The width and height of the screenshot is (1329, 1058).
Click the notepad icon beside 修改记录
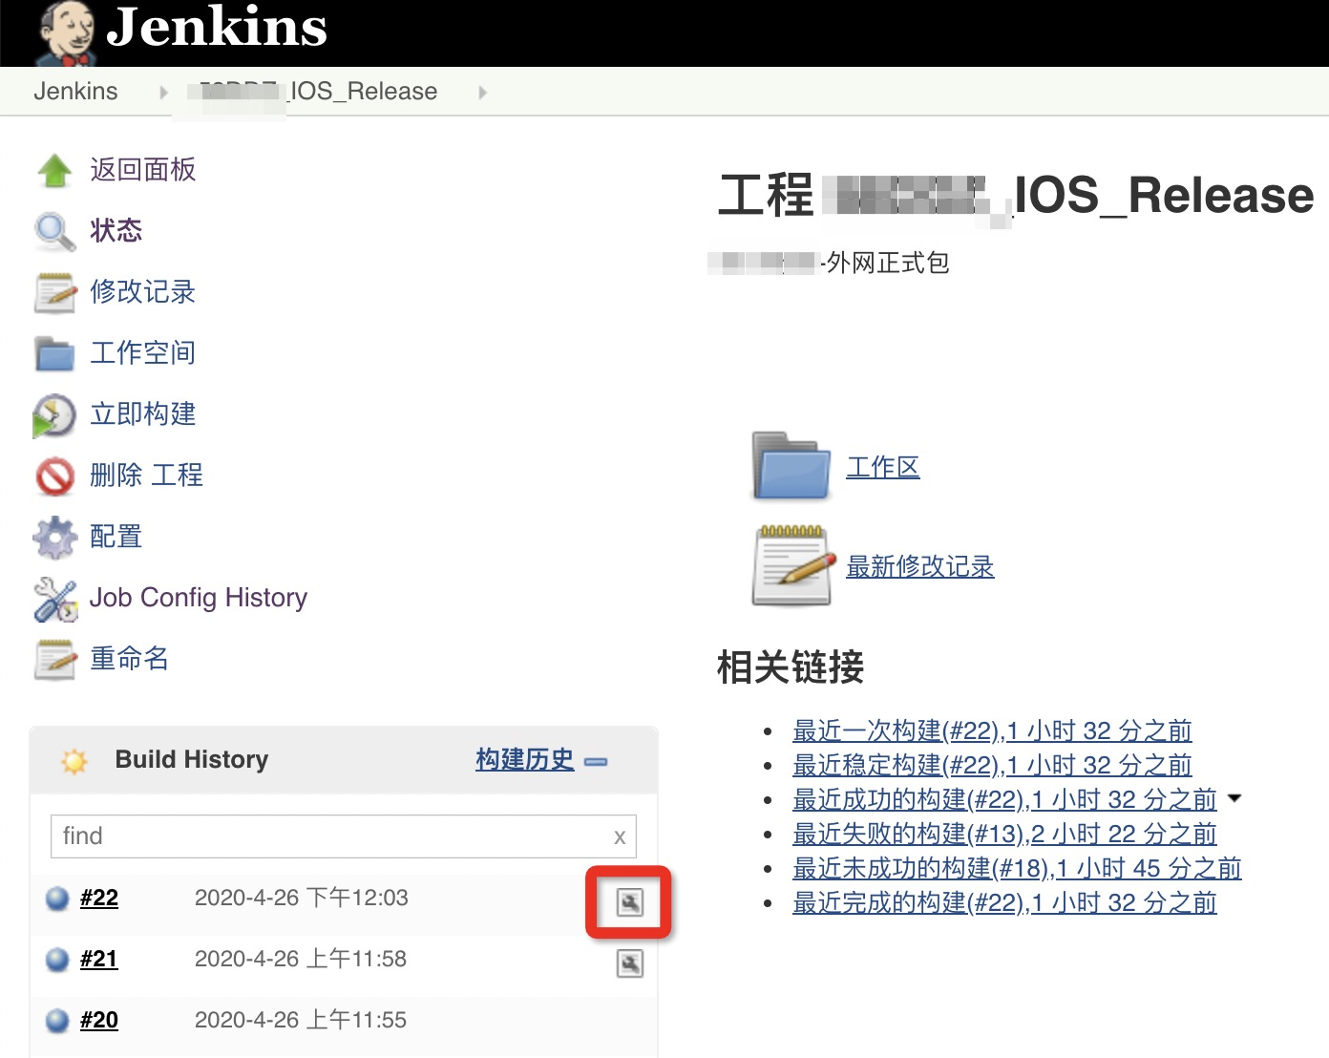54,293
